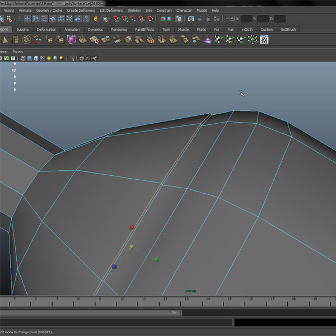
Task: Click the question mark selection mask
Action: pos(86,19)
